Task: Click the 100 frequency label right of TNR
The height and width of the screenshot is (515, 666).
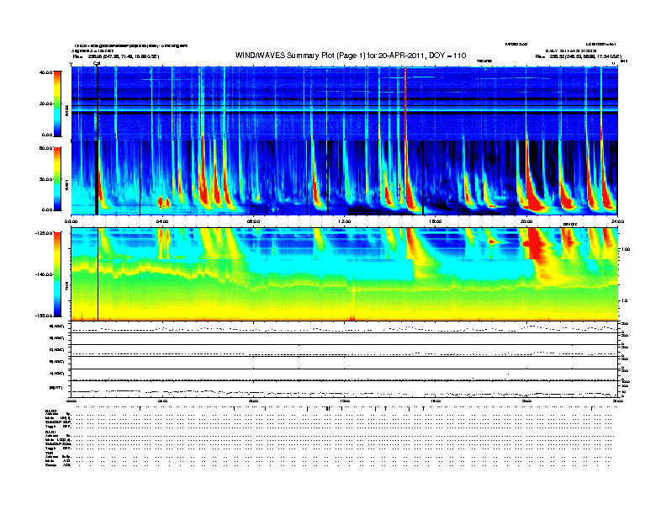Action: click(x=626, y=249)
